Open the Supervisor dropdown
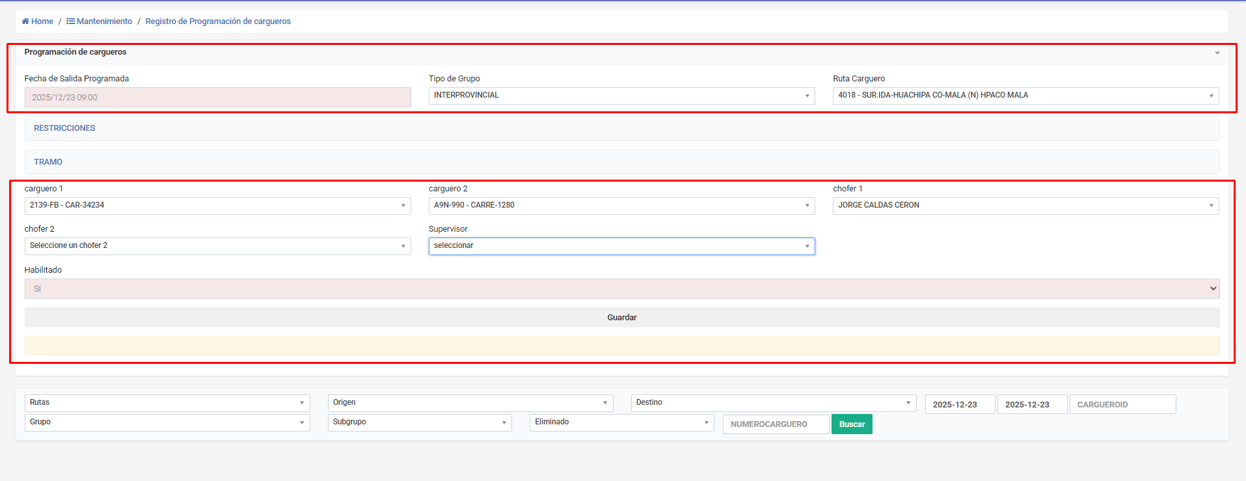The image size is (1246, 481). (x=621, y=246)
